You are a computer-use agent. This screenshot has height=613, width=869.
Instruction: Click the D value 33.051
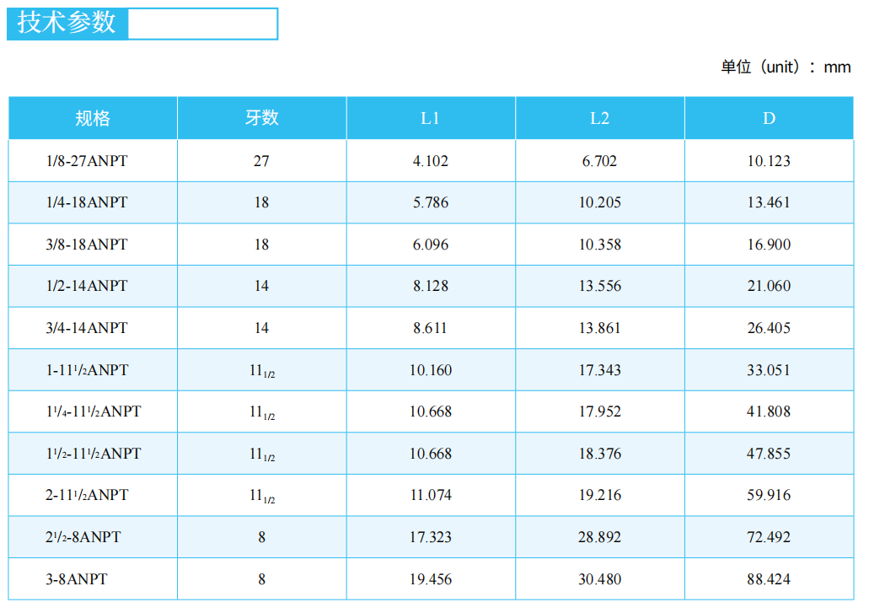tap(769, 369)
